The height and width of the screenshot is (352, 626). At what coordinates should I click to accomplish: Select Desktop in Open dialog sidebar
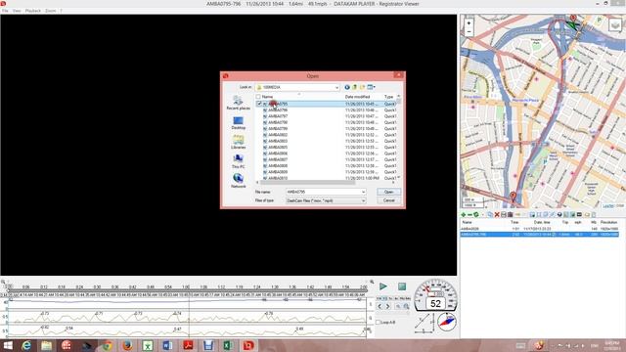coord(239,122)
